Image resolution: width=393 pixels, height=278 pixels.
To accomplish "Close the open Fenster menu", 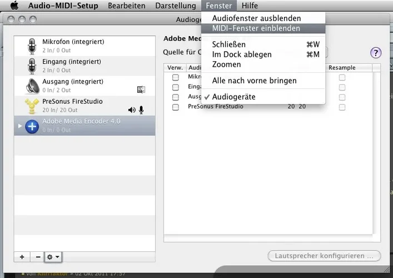I will click(x=219, y=6).
